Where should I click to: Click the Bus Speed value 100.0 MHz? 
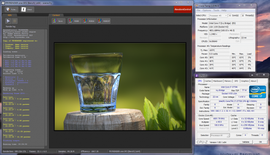219,125
